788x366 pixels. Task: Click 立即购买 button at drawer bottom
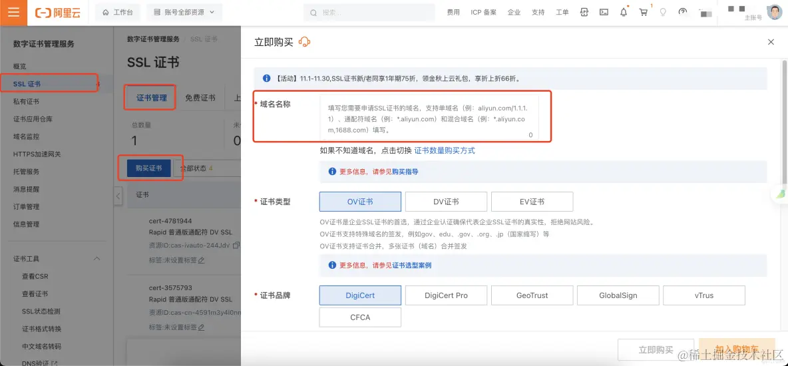(x=656, y=349)
